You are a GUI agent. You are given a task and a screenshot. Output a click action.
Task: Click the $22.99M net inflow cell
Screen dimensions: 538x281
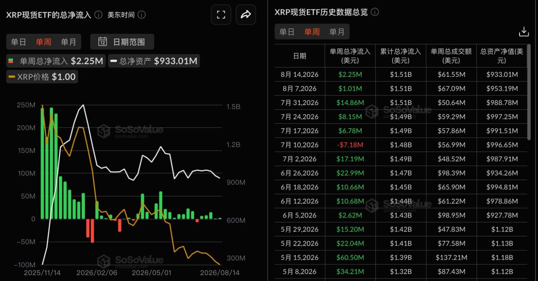(x=350, y=173)
